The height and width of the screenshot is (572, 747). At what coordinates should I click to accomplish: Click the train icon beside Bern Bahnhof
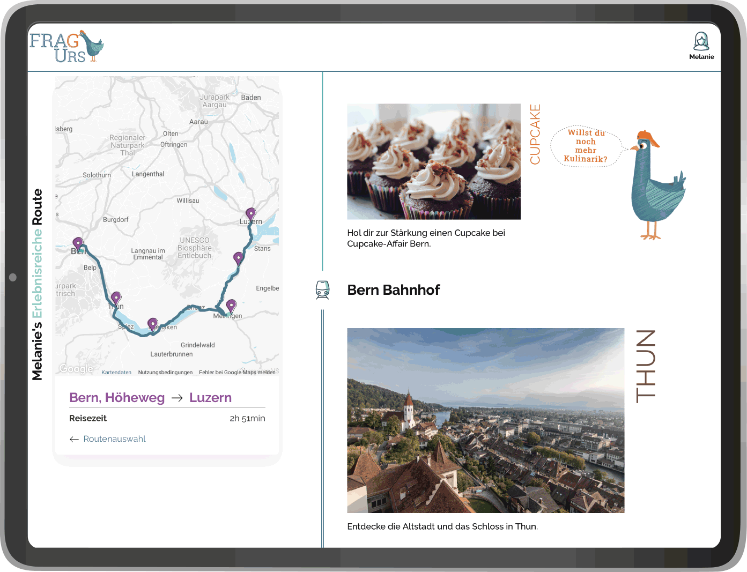click(322, 290)
